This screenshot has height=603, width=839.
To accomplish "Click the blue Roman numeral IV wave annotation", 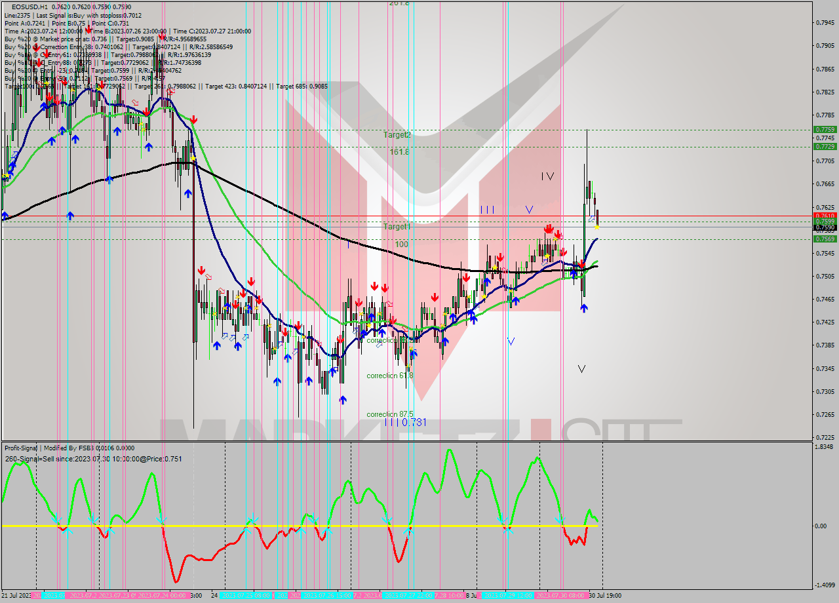I will tap(548, 176).
